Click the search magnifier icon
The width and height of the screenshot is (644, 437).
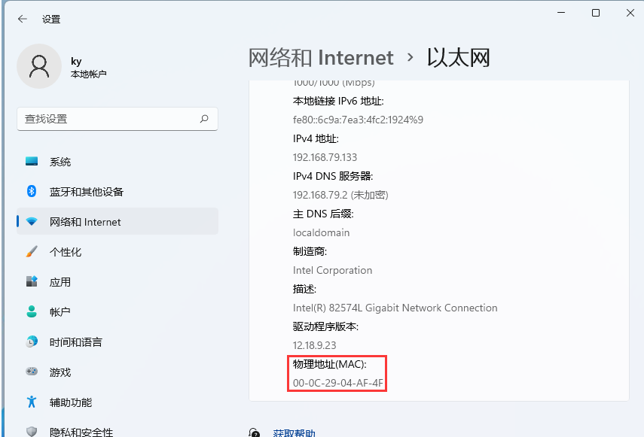tap(204, 119)
